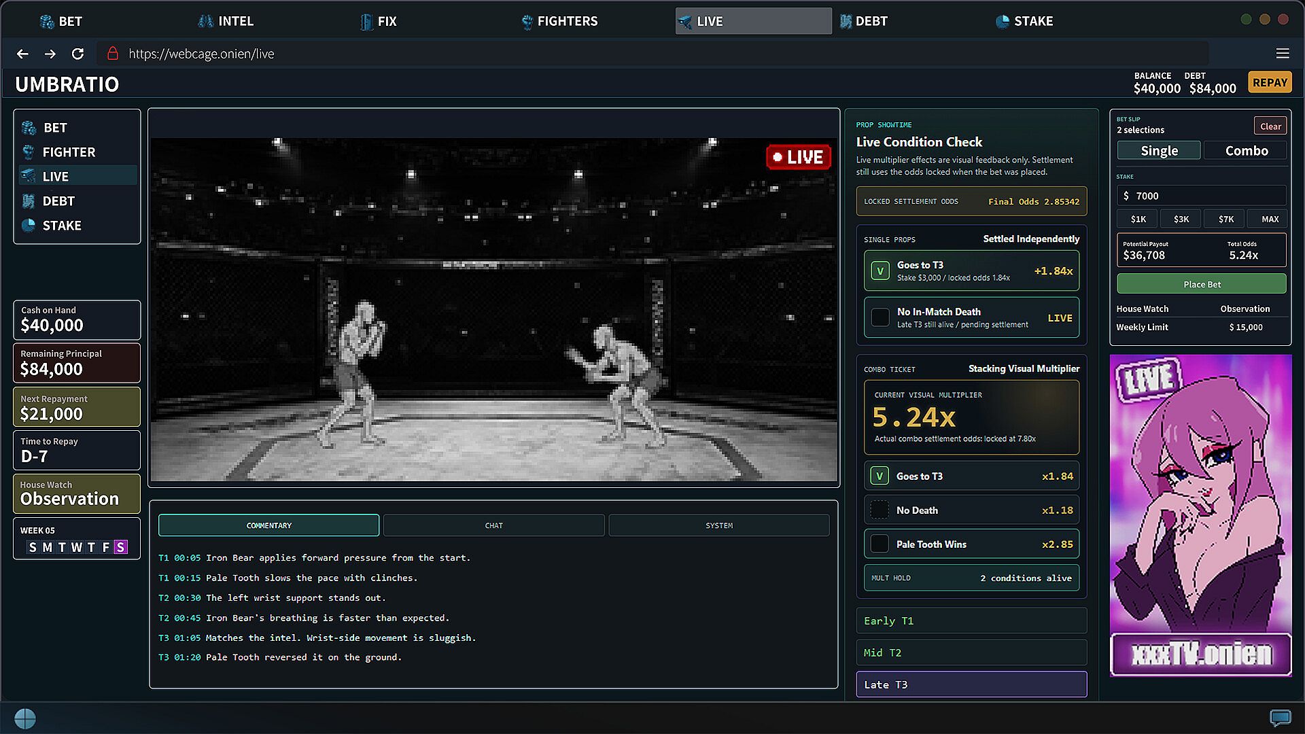Reload the page with the refresh icon
Image resolution: width=1305 pixels, height=734 pixels.
(78, 54)
